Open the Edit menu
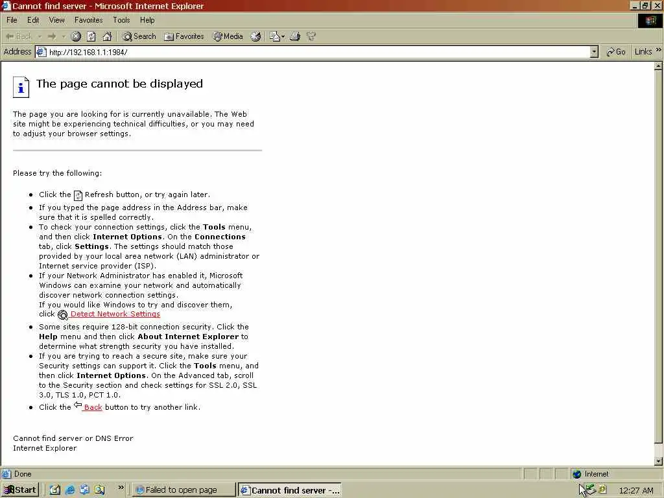This screenshot has width=664, height=498. pyautogui.click(x=33, y=20)
